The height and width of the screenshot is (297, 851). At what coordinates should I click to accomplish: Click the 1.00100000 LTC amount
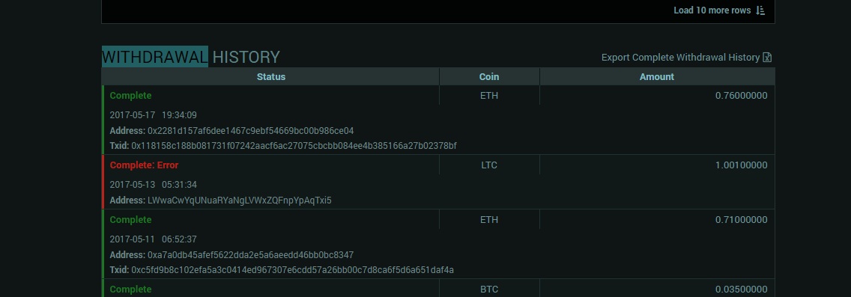coord(741,165)
